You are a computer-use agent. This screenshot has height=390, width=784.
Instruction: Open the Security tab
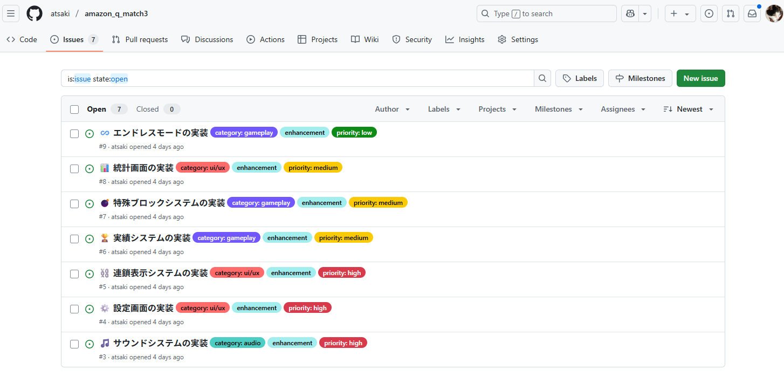click(412, 39)
